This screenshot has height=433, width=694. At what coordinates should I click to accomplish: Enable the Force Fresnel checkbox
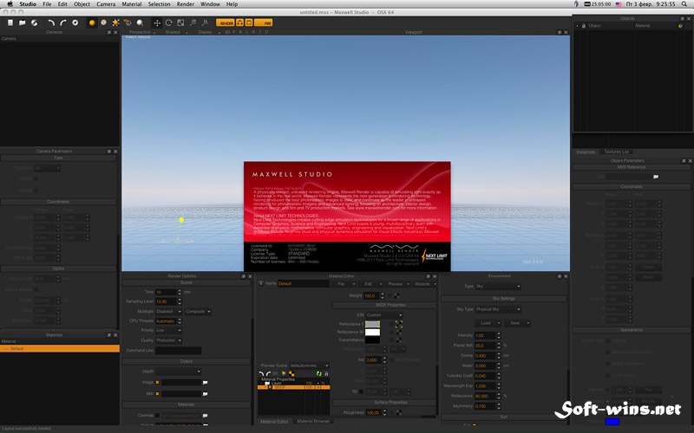pyautogui.click(x=391, y=360)
